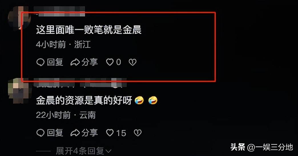
Task: Click 回复 text on the second comment
Action: pos(55,133)
